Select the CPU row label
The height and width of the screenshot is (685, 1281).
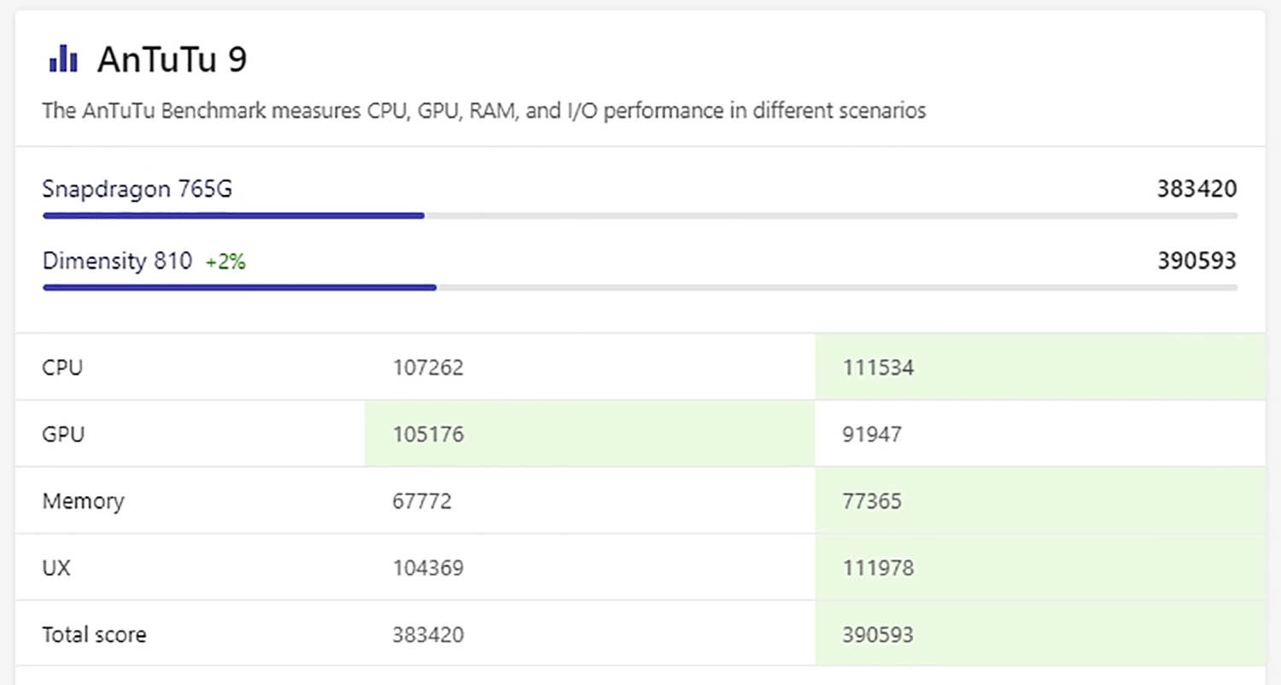62,368
